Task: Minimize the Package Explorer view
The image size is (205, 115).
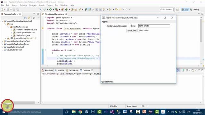Action: (x=34, y=14)
